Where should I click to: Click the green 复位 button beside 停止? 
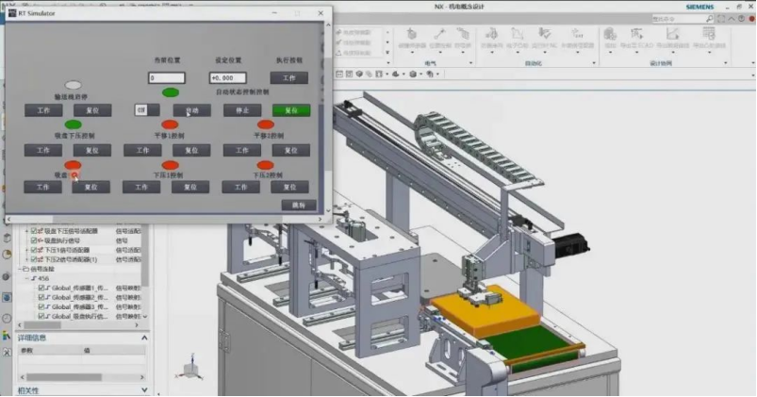point(291,110)
